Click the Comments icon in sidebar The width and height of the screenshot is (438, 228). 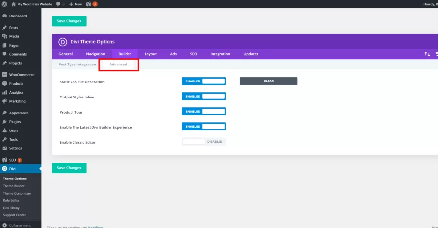[x=4, y=54]
